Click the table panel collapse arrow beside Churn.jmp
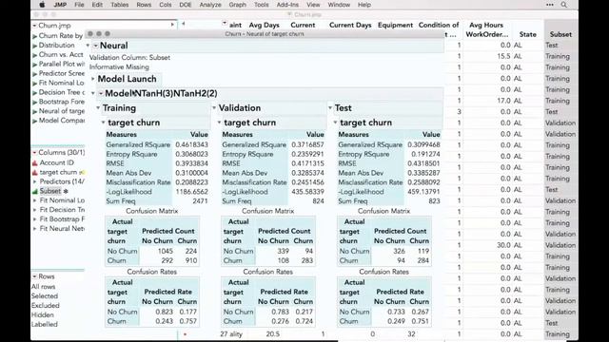The image size is (609, 342). [x=172, y=25]
